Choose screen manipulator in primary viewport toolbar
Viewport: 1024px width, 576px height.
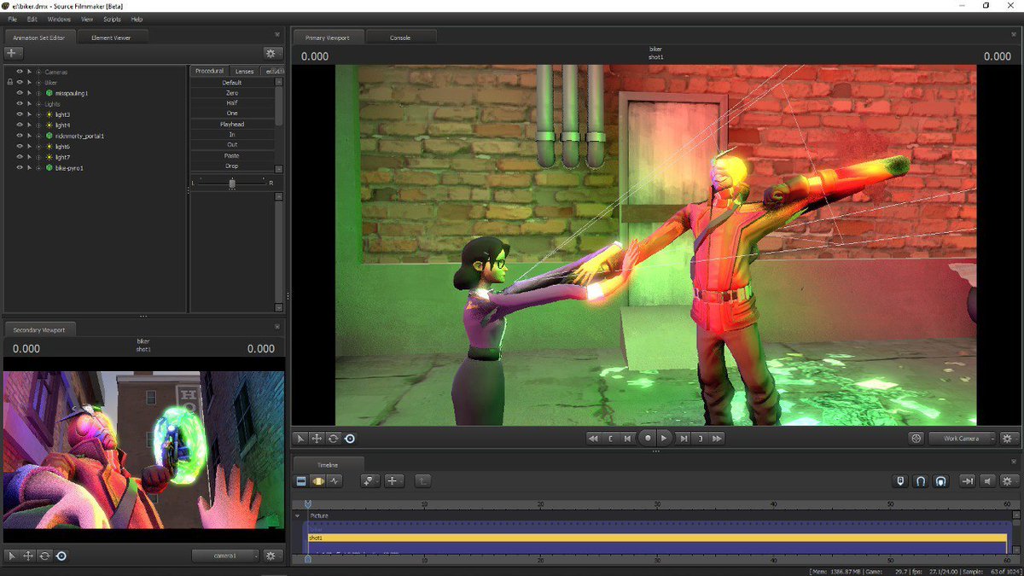point(349,438)
